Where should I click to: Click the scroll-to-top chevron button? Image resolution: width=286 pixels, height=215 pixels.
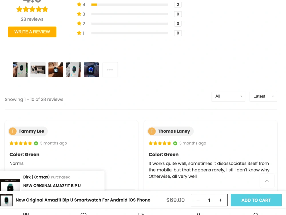coord(267,181)
